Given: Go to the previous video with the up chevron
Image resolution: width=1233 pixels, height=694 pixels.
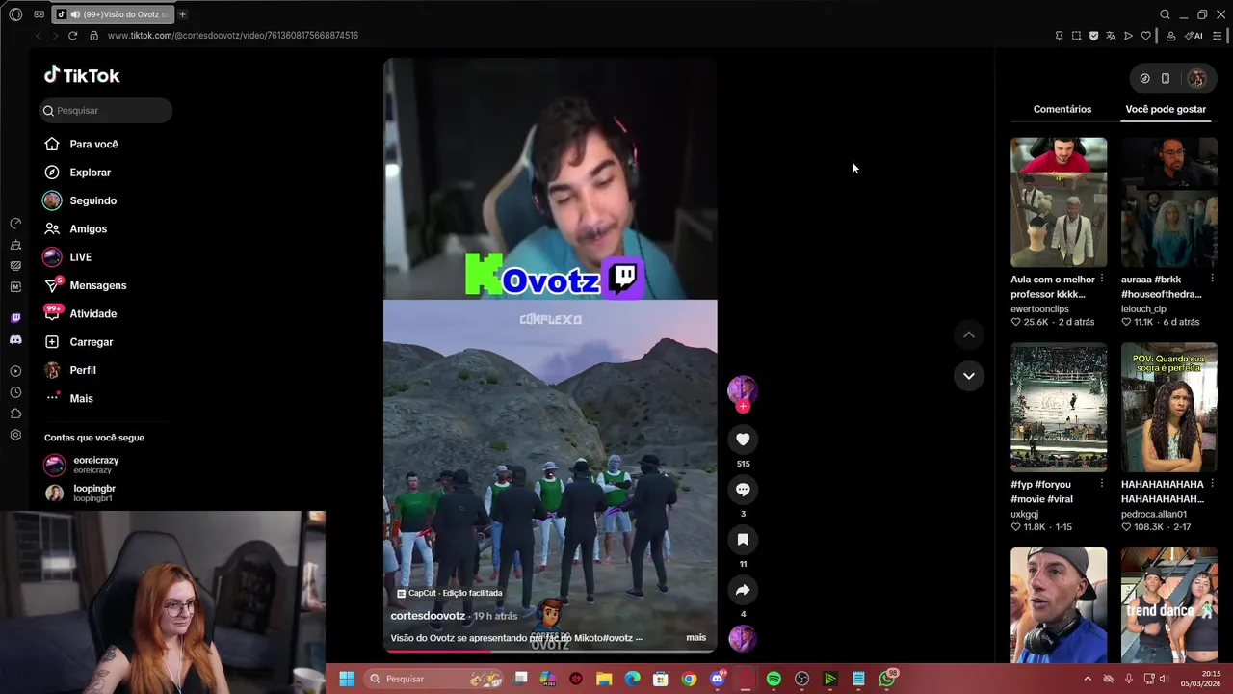Looking at the screenshot, I should (x=969, y=334).
